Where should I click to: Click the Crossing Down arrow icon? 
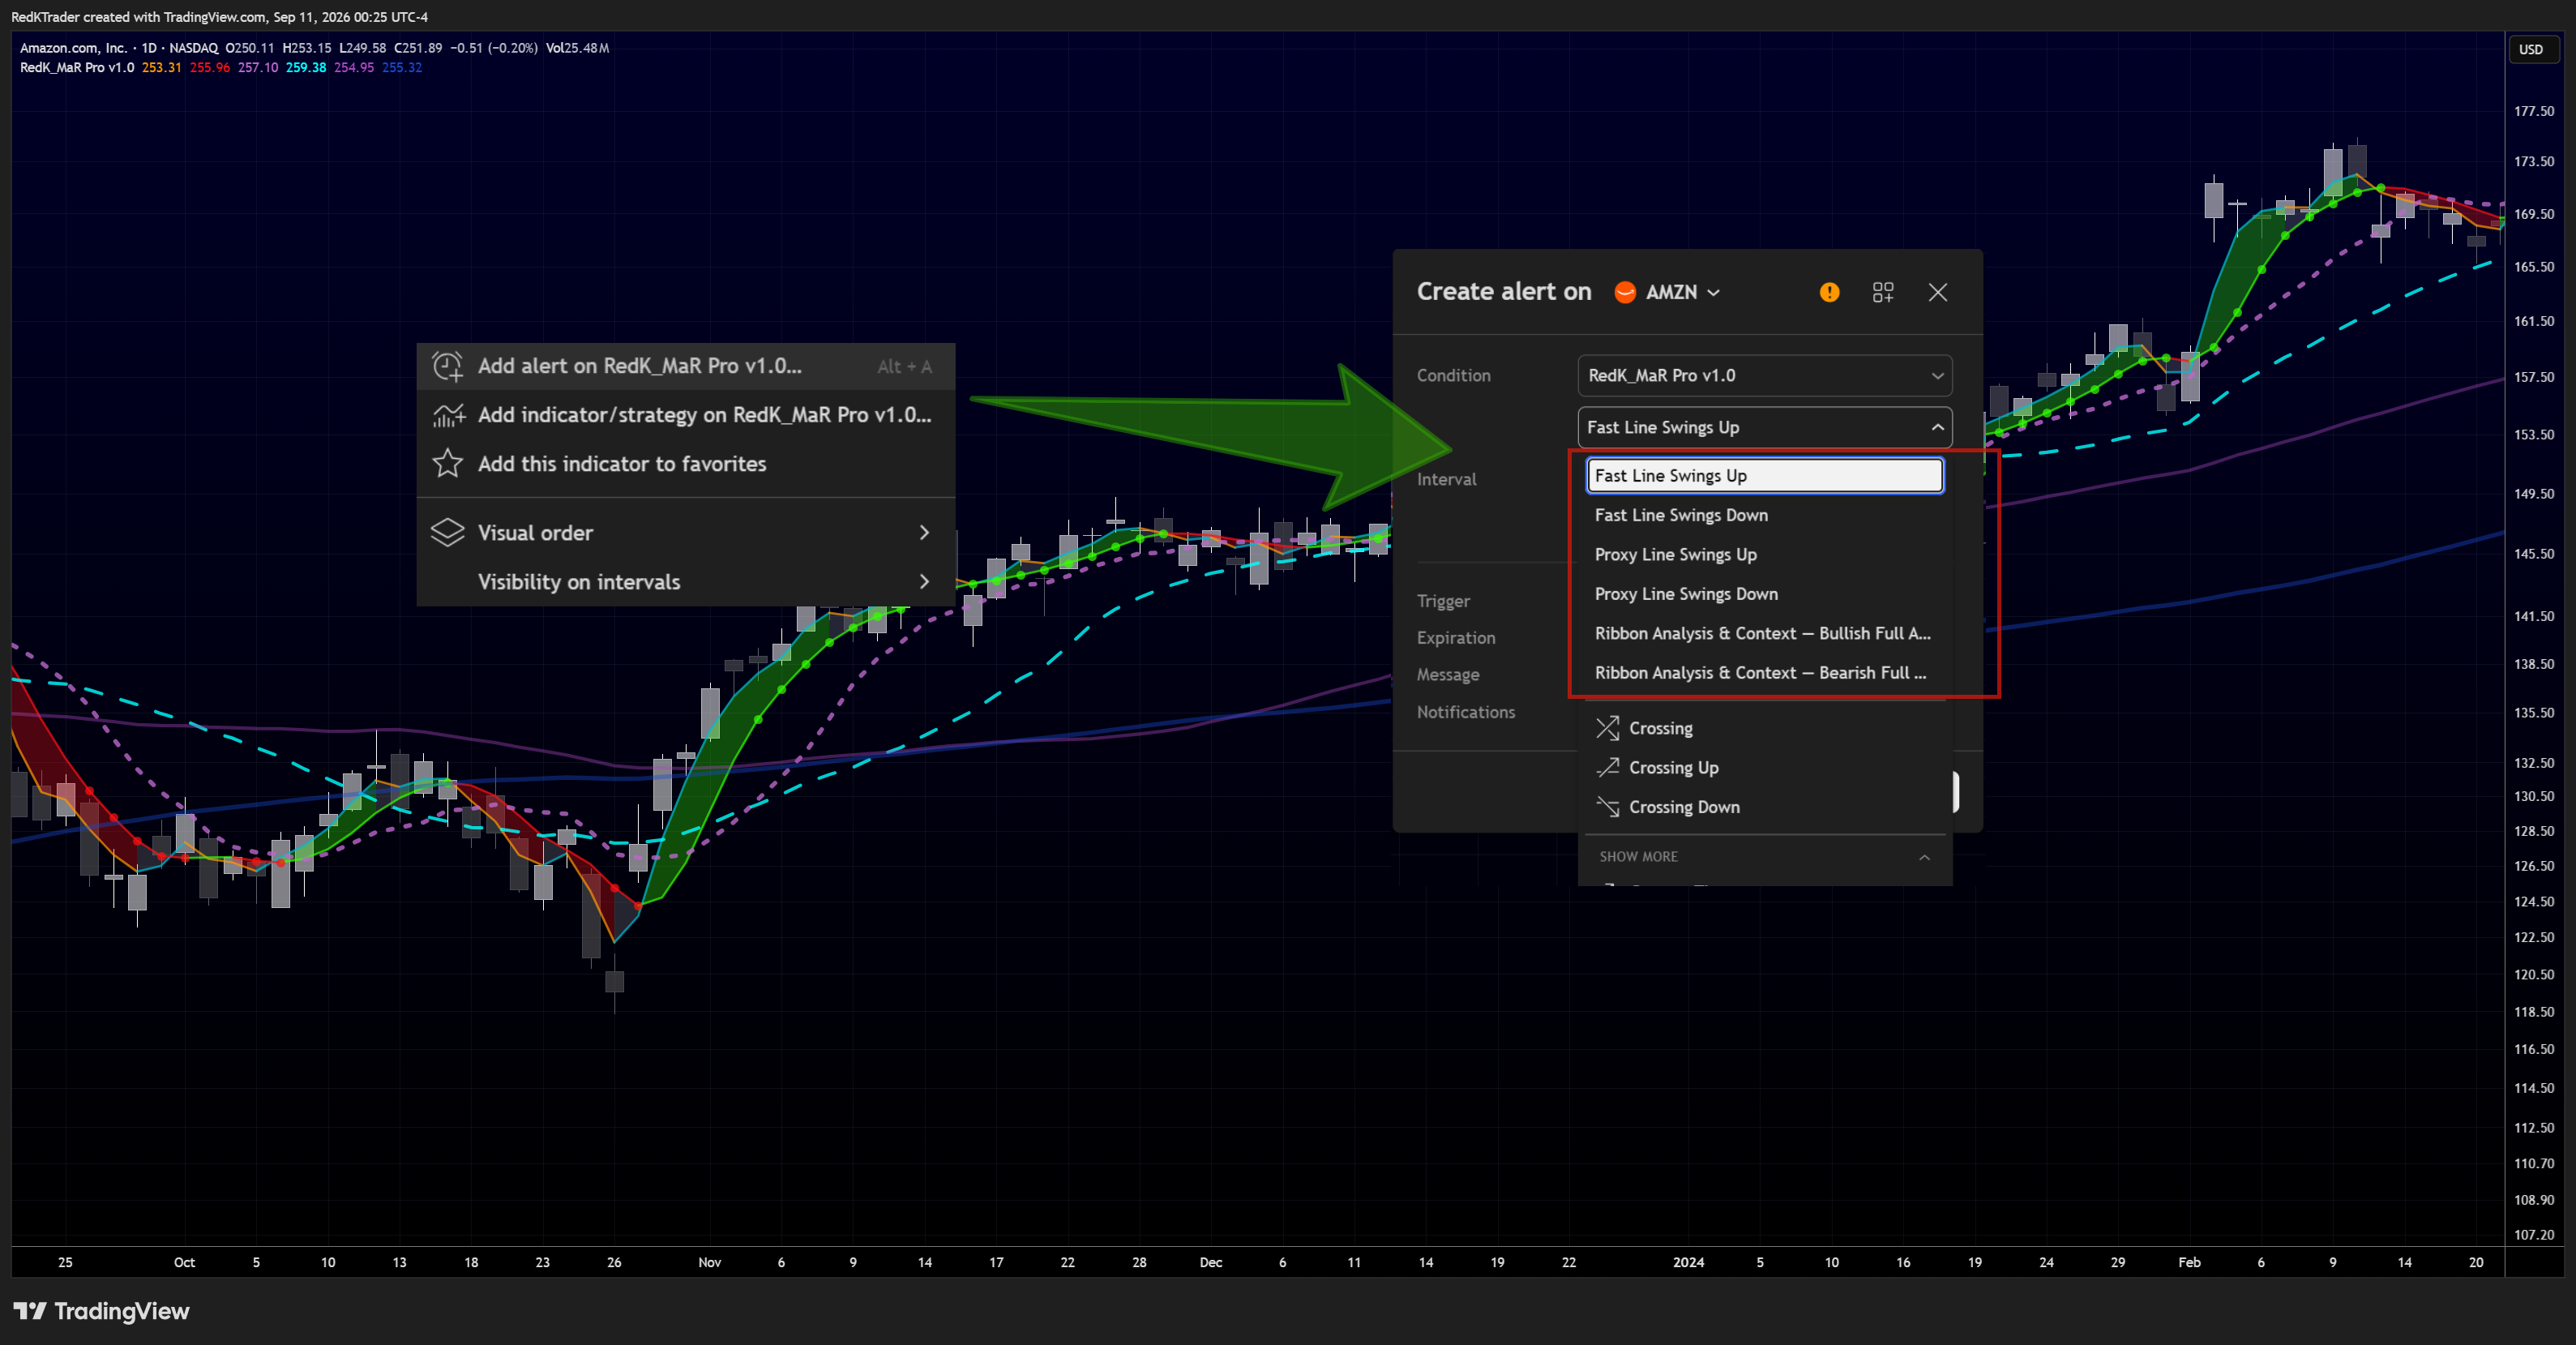tap(1607, 807)
